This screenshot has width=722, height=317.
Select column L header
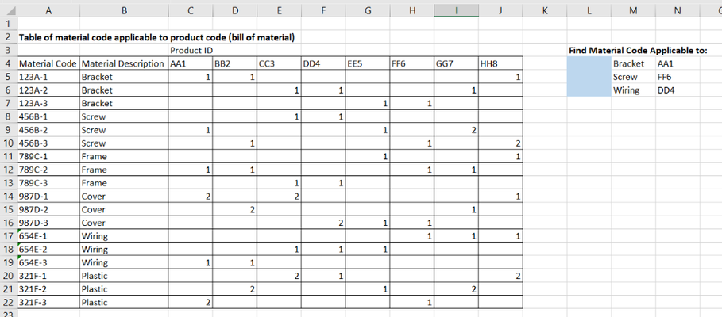(589, 11)
